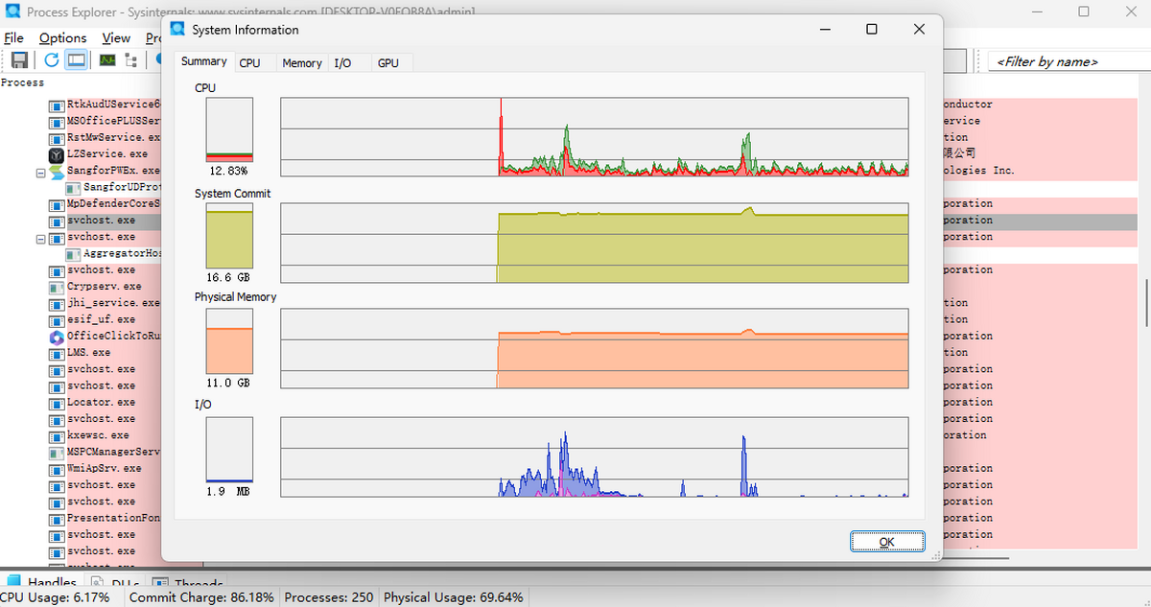This screenshot has height=607, width=1151.
Task: Click the CPU history graph
Action: coord(595,136)
